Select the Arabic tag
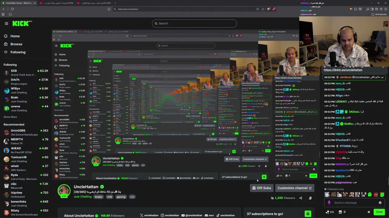 [98, 197]
